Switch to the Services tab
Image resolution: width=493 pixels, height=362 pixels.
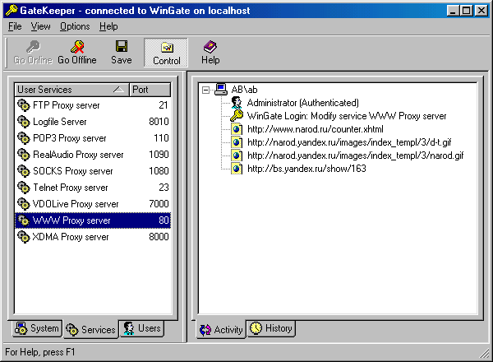point(91,329)
